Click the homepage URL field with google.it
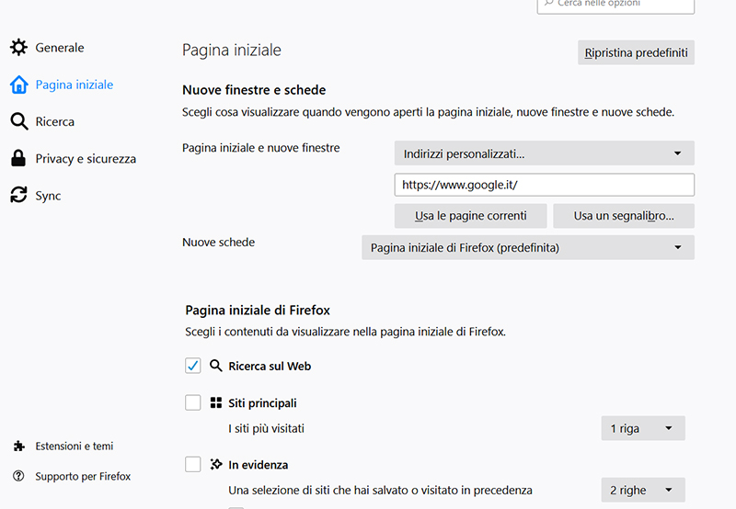Screen dimensions: 736x509 coord(544,185)
